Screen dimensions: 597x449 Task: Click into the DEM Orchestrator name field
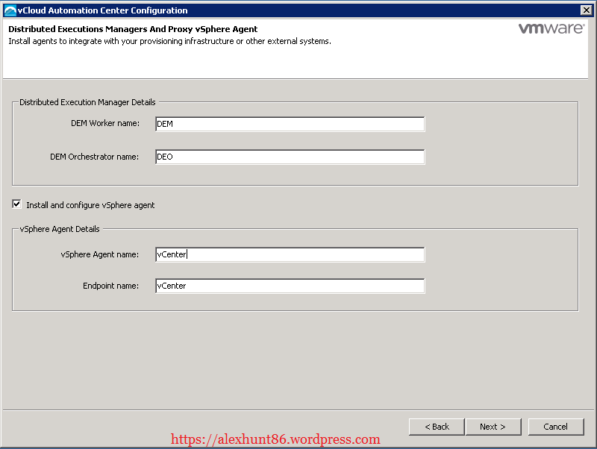coord(290,157)
